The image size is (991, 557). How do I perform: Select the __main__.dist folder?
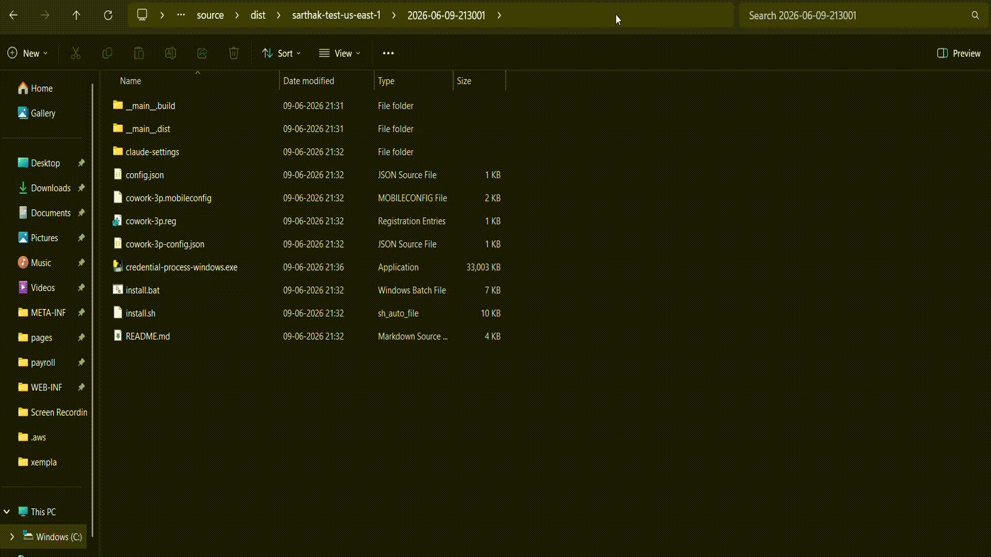(x=148, y=129)
